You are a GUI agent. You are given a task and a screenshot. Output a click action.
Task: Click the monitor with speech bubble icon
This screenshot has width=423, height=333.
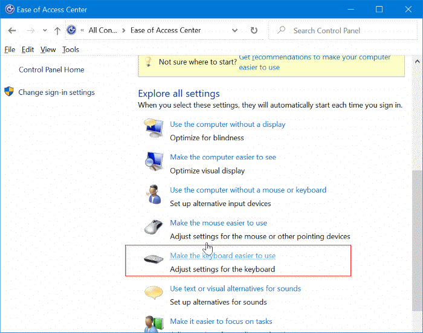[x=153, y=128]
